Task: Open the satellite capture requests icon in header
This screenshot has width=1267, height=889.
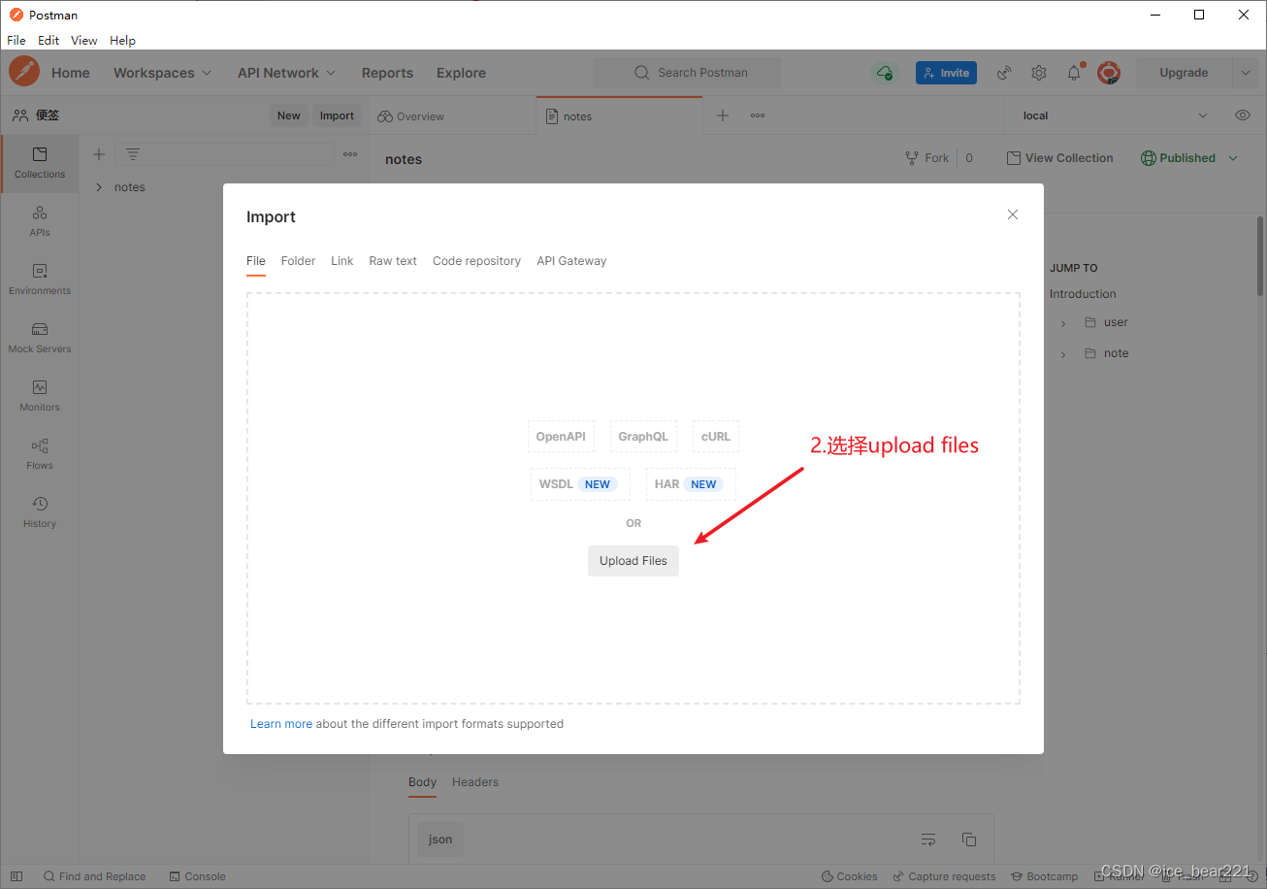Action: tap(1004, 73)
